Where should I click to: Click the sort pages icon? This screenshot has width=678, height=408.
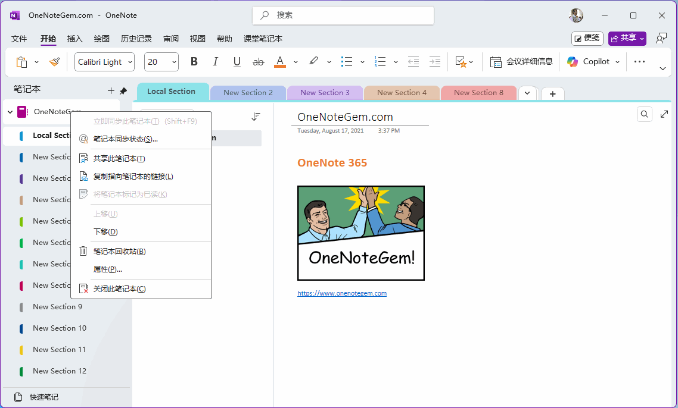pos(256,117)
